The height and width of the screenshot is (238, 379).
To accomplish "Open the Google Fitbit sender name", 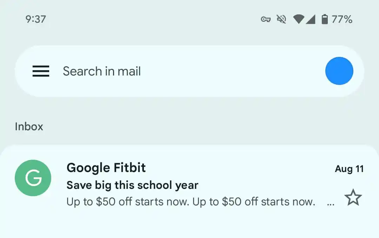I will tap(106, 168).
